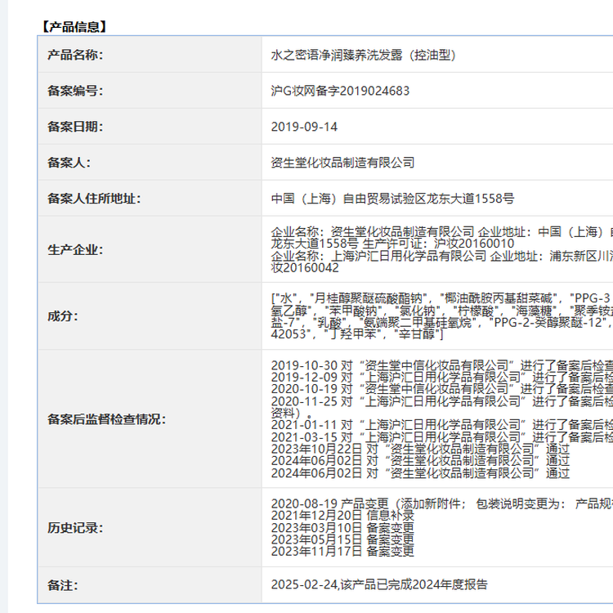Click the 成分 row label
The width and height of the screenshot is (613, 613).
pyautogui.click(x=64, y=315)
